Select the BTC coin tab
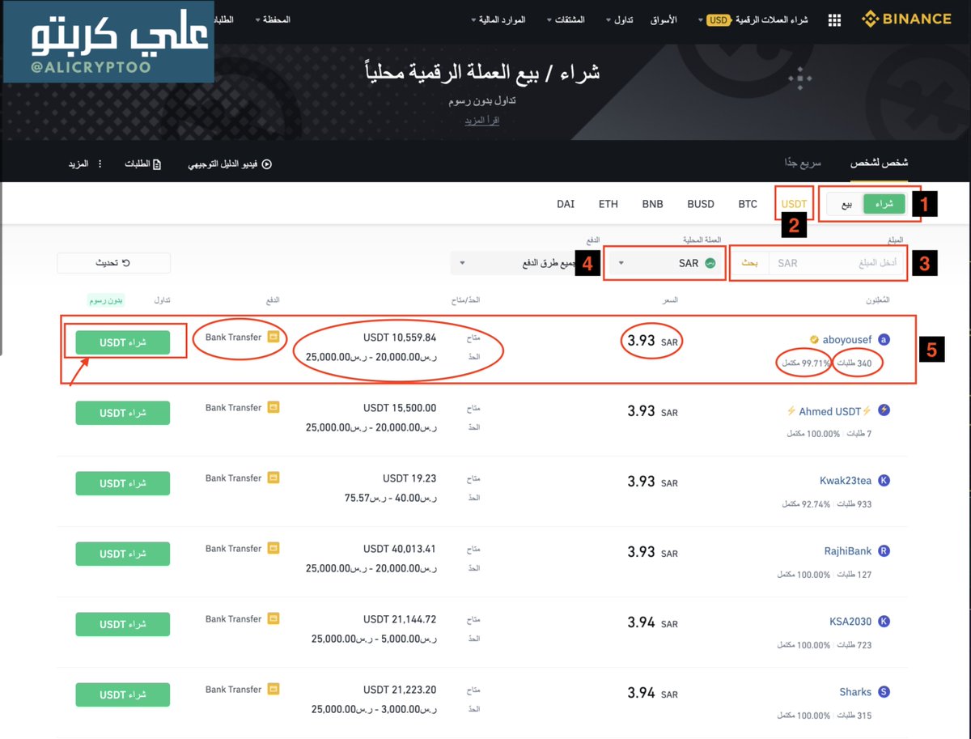This screenshot has width=971, height=739. 748,204
